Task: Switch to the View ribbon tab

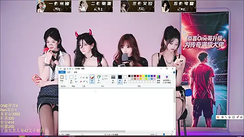Action: tap(75, 72)
